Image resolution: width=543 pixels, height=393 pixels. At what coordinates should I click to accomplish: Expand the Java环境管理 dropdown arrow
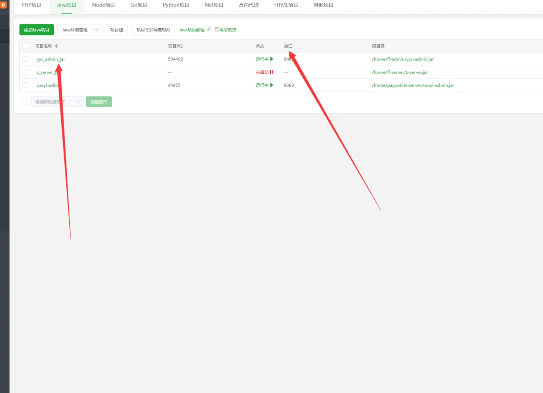coord(97,30)
